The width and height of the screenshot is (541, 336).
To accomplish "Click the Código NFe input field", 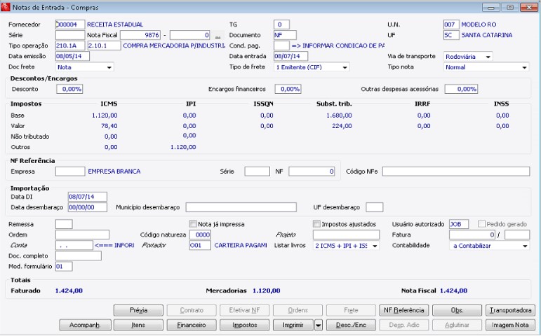I will click(x=456, y=171).
